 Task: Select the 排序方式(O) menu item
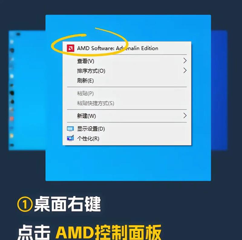click(127, 71)
